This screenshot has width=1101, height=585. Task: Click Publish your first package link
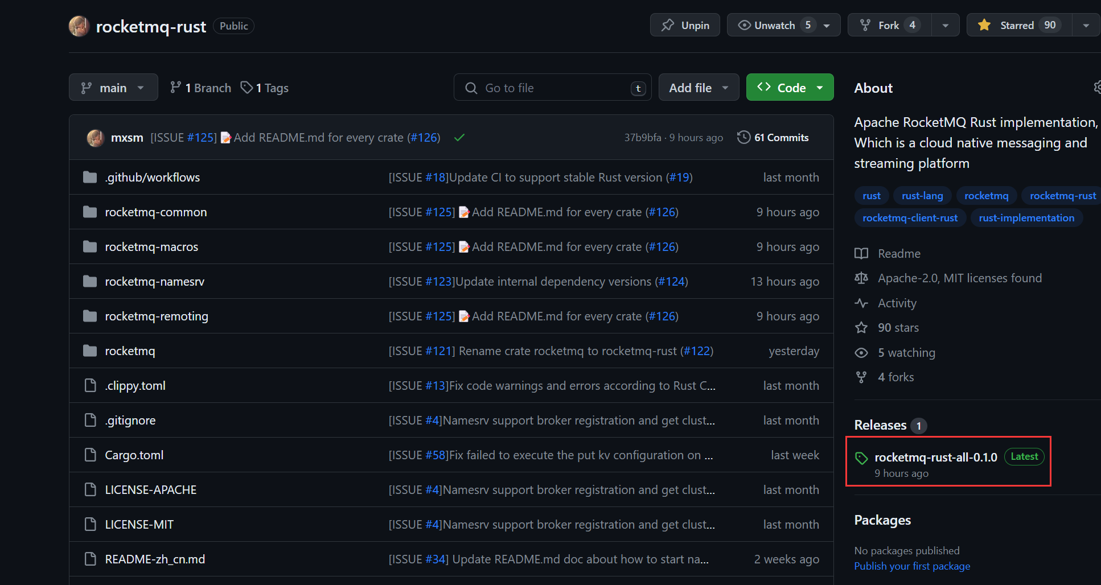click(912, 566)
